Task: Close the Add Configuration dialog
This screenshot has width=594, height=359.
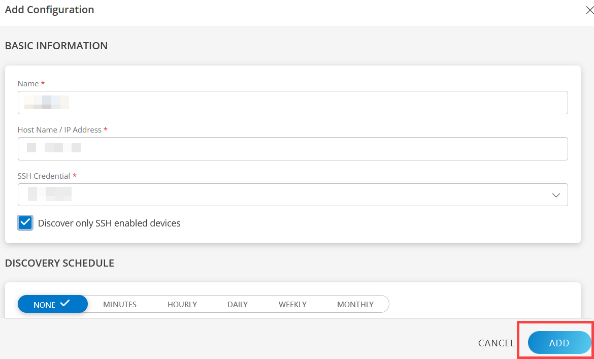Action: click(589, 9)
